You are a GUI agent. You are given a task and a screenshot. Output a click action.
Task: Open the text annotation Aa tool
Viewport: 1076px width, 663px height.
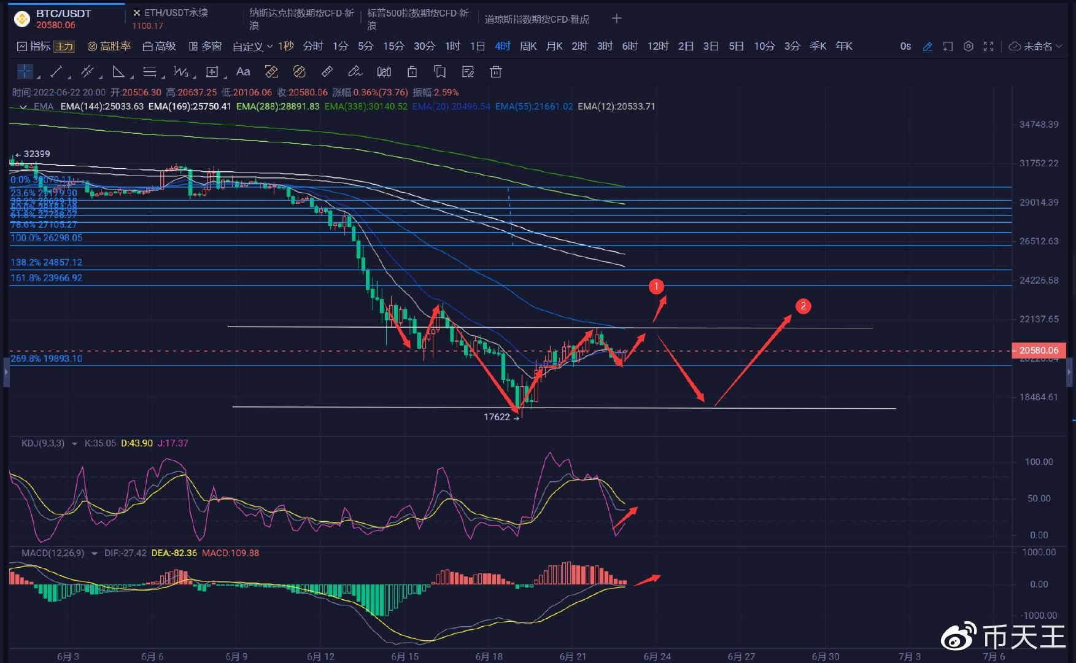(243, 72)
